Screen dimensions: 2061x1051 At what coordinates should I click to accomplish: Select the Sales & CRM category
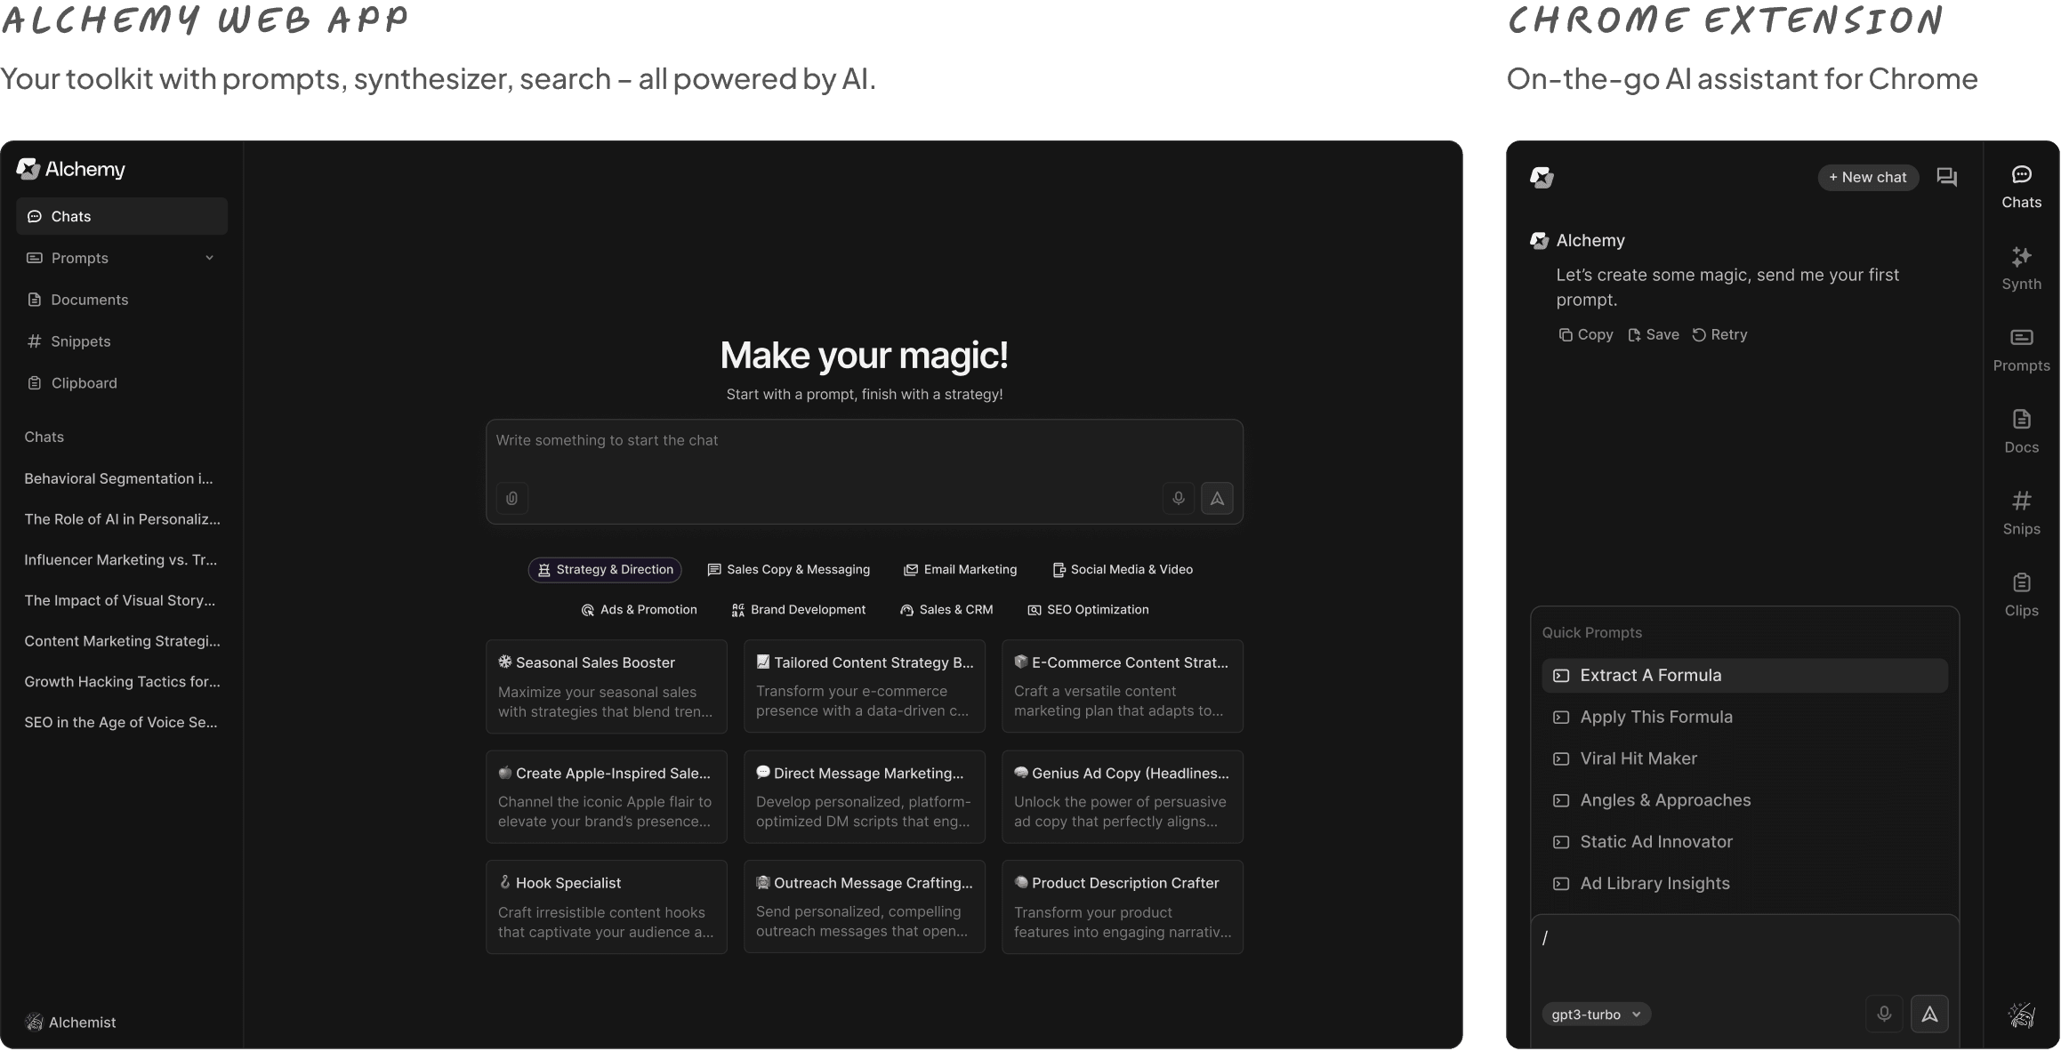tap(946, 610)
